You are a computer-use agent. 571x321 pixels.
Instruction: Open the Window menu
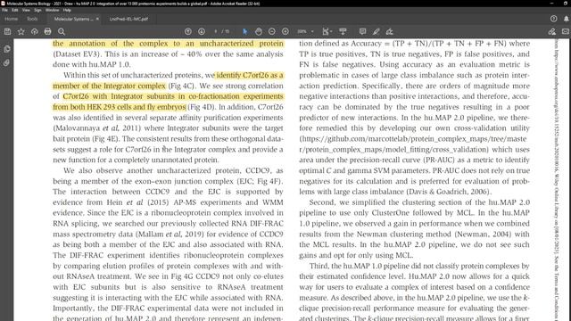click(x=52, y=10)
